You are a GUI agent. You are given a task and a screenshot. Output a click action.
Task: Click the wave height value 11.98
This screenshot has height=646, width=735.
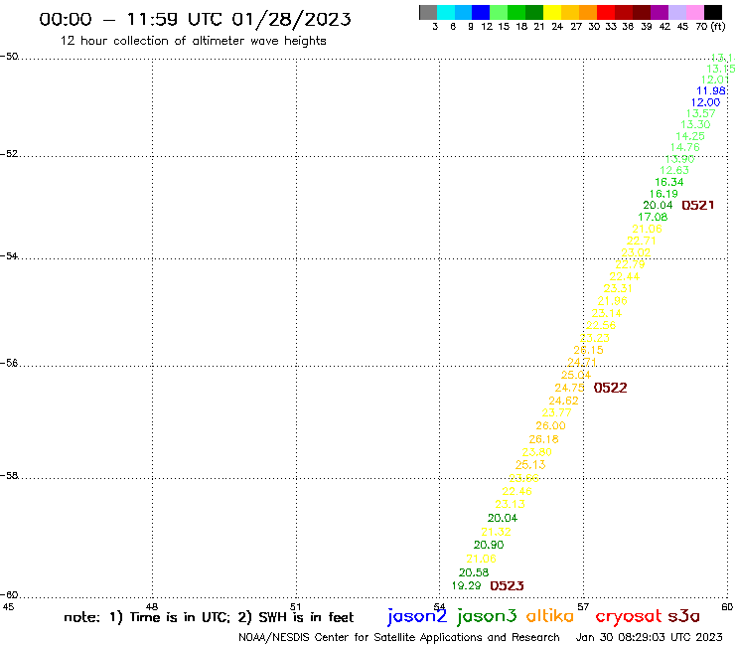point(711,90)
